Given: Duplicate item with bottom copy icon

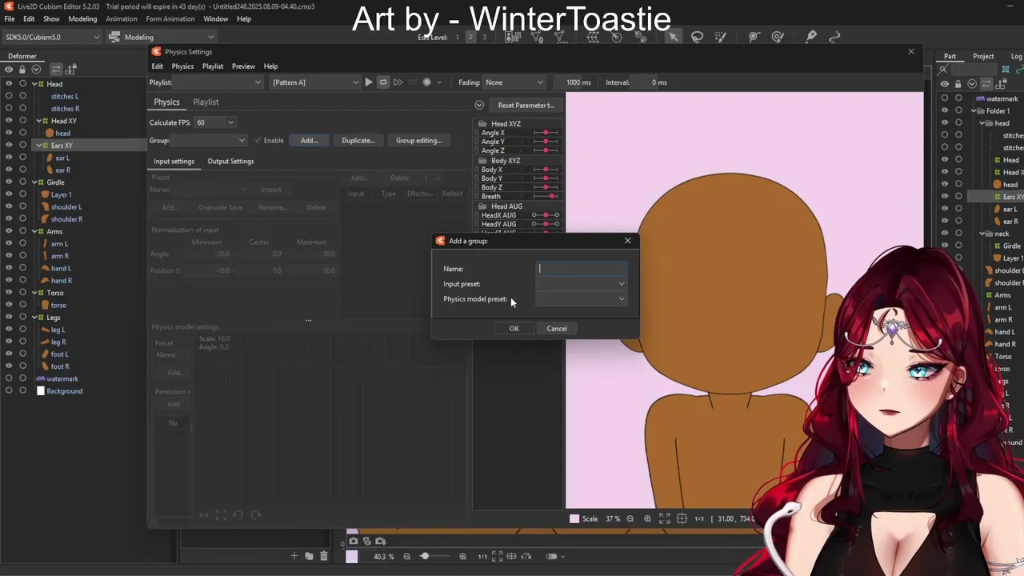Looking at the screenshot, I should [x=309, y=556].
